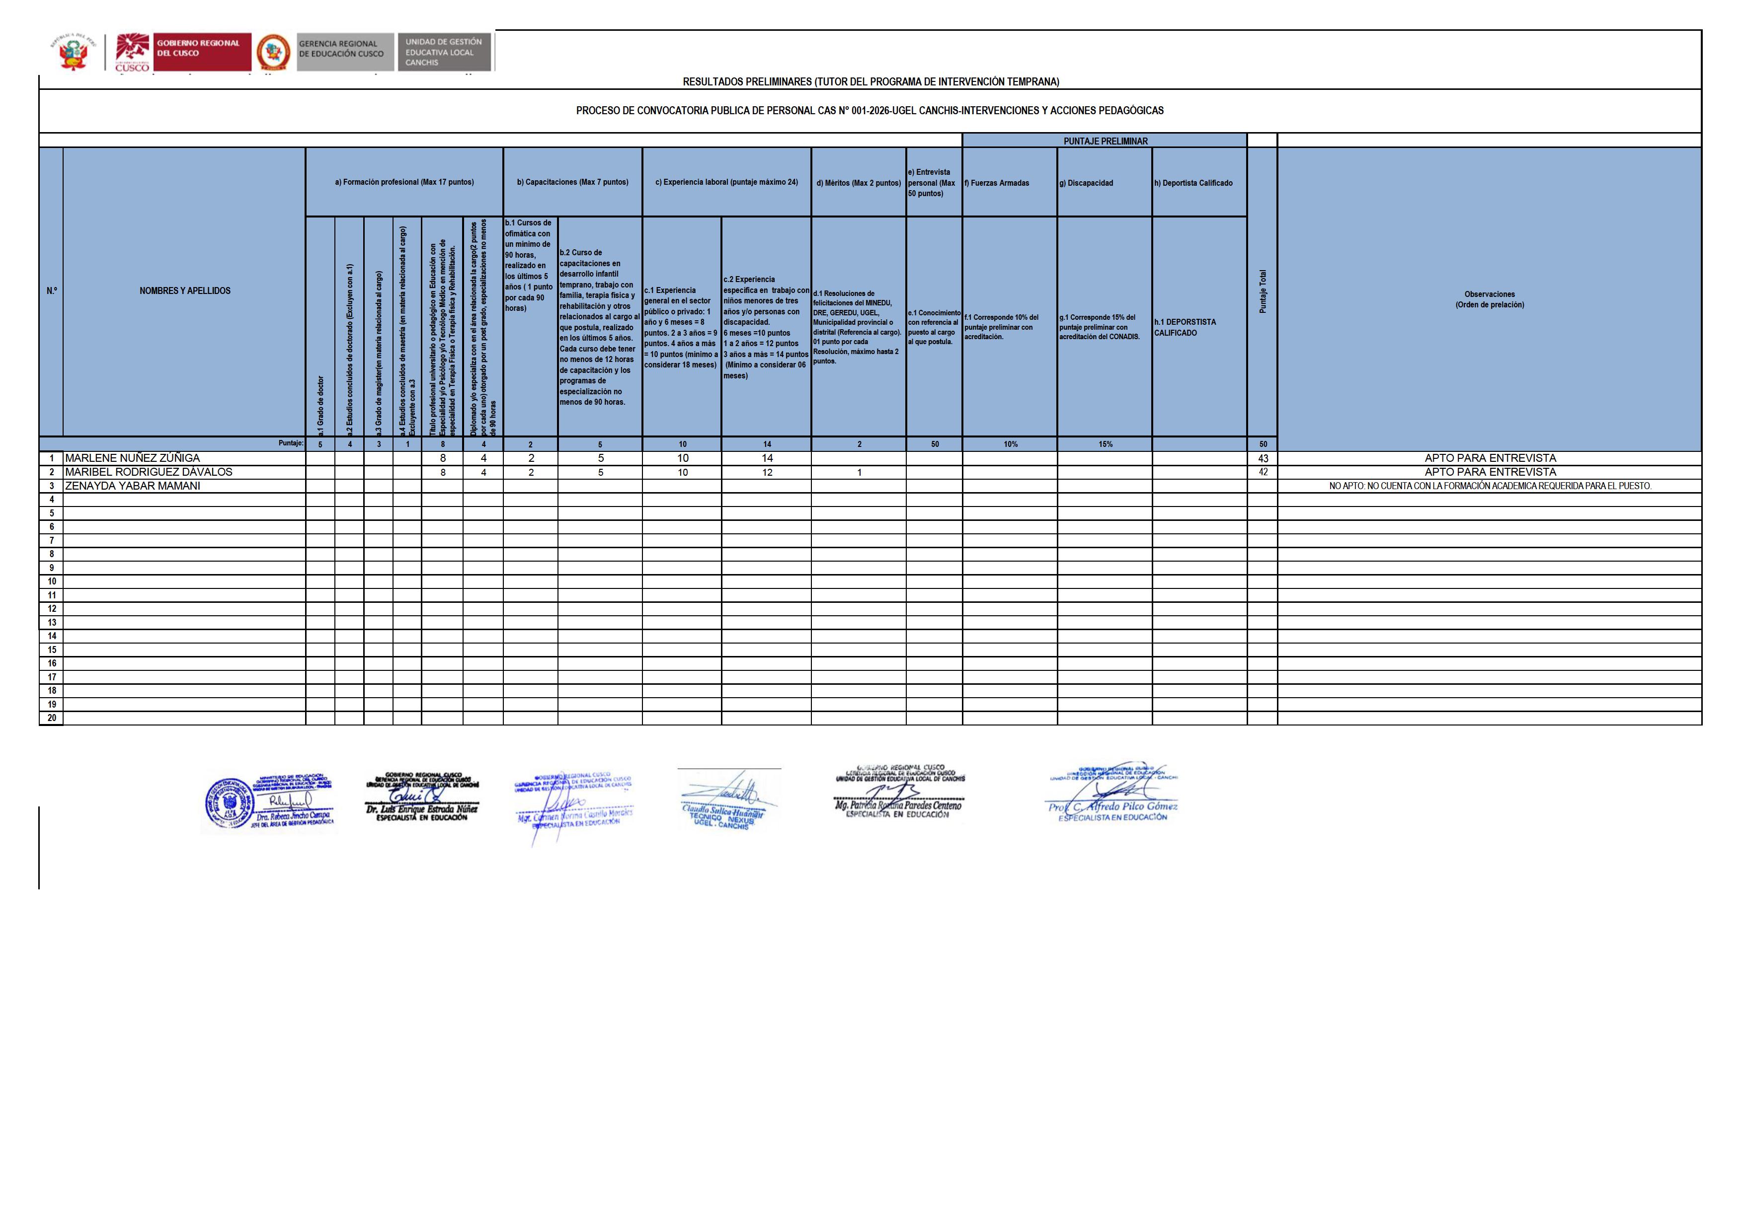
Task: Click the Observaciones (Orden de prelación) header
Action: pyautogui.click(x=1490, y=299)
